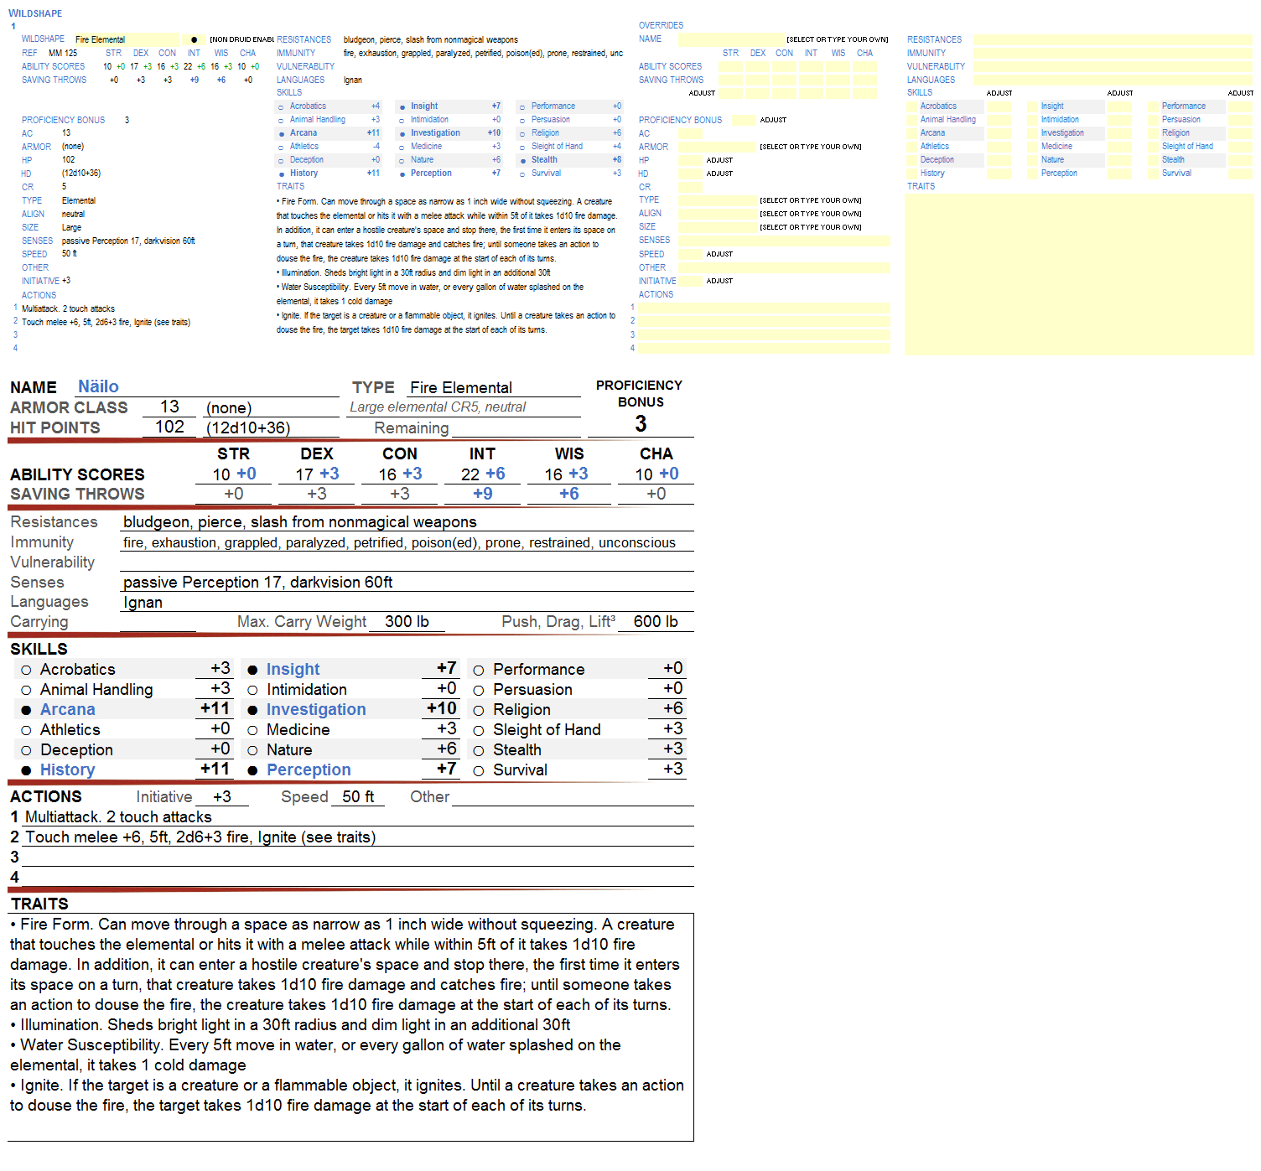
Task: Click 'Multiattack. 2 touch attacks' in large sheet
Action: (x=118, y=817)
